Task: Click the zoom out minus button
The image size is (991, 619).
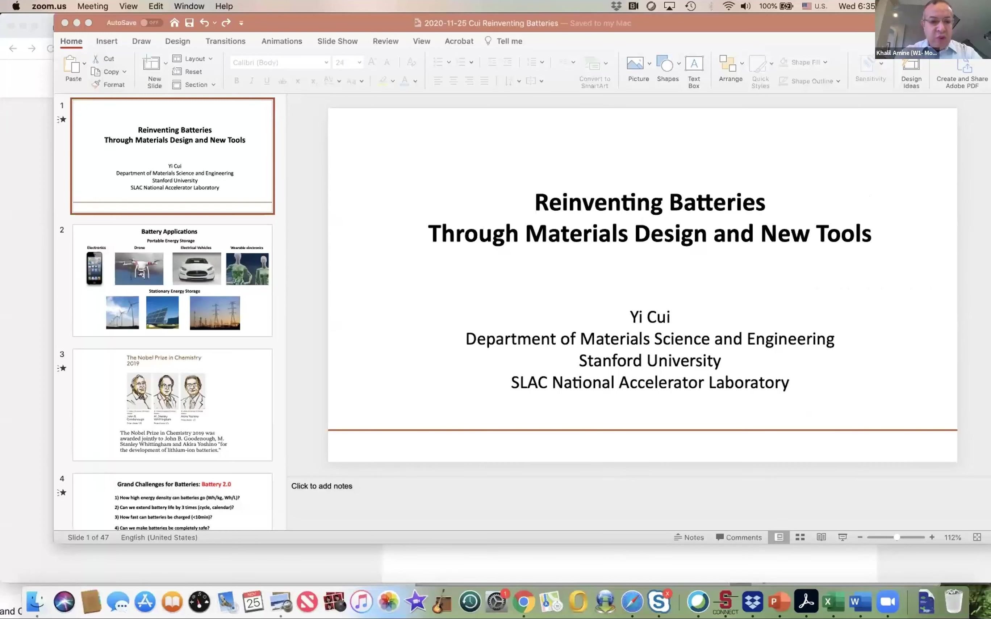Action: (860, 537)
